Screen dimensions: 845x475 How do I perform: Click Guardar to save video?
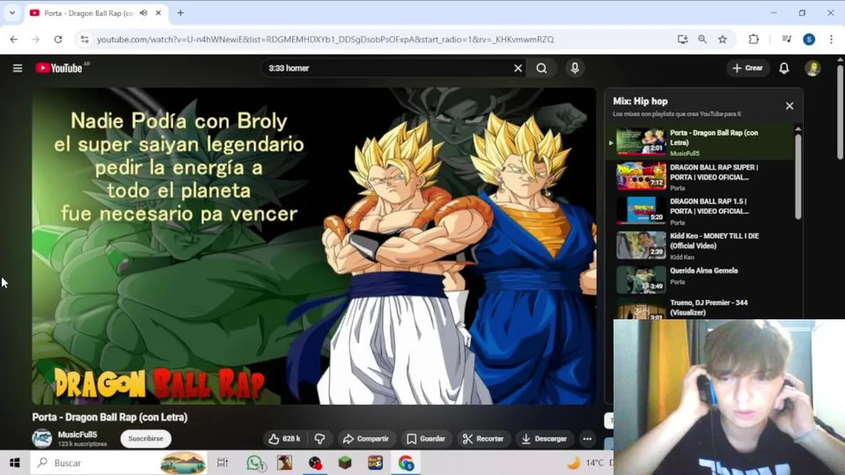pyautogui.click(x=425, y=439)
